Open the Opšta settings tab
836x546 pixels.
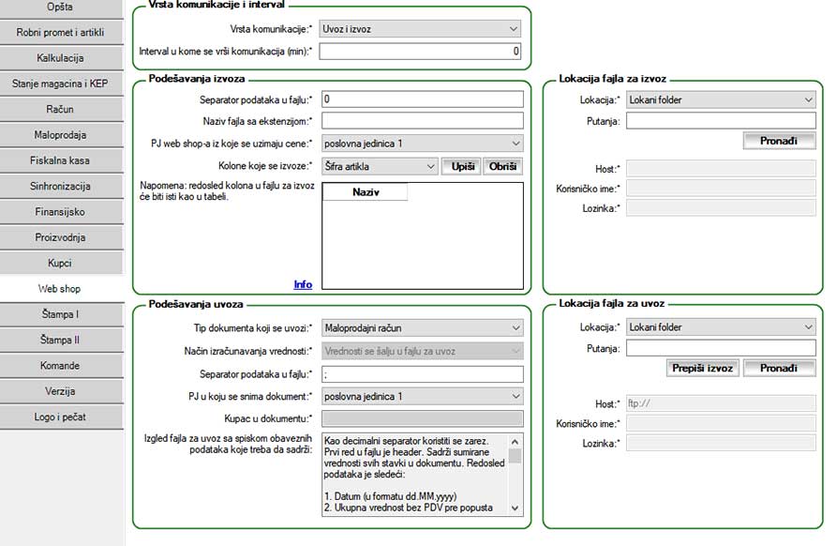tap(61, 8)
